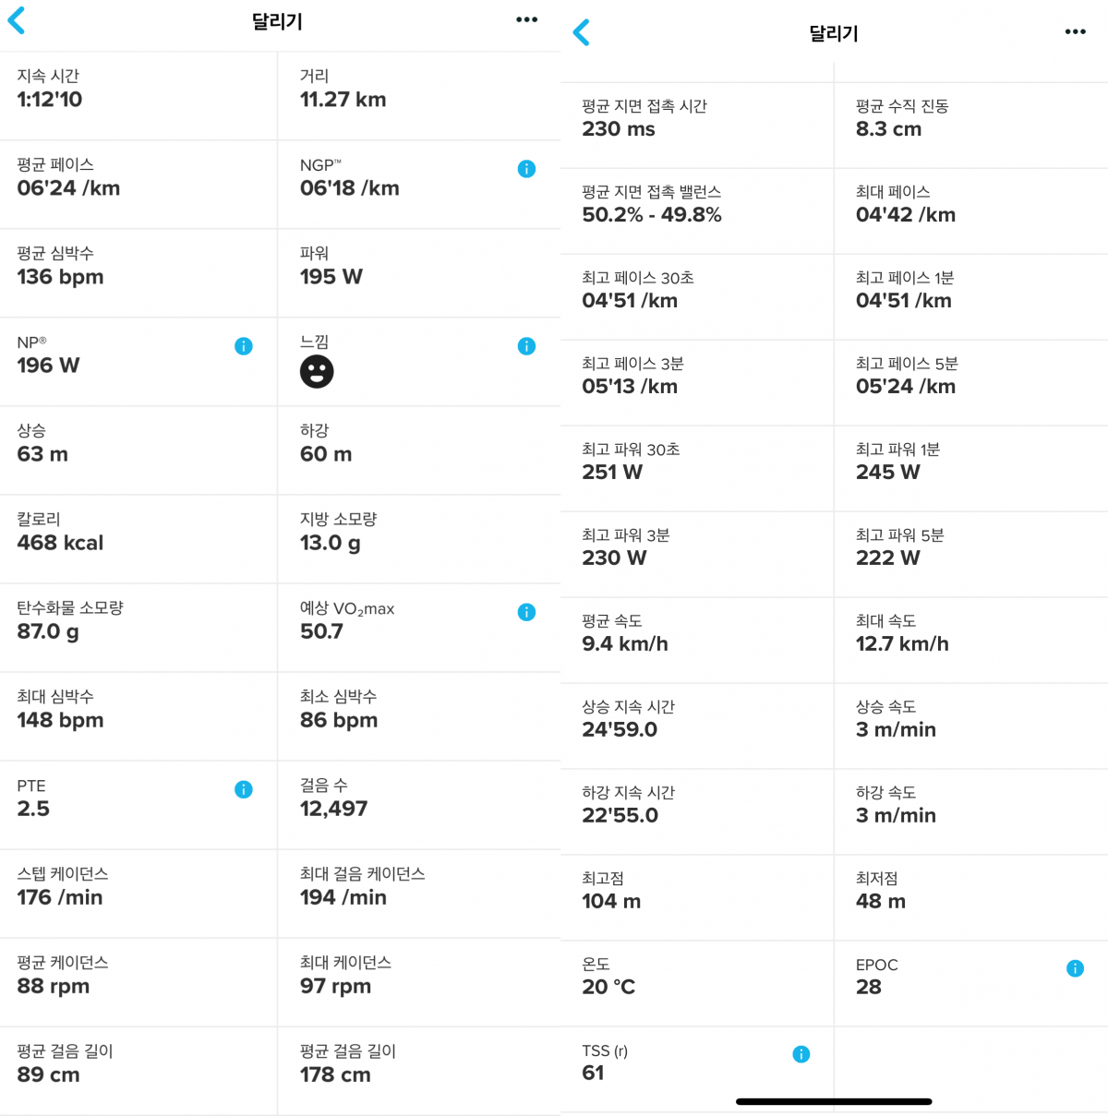Viewport: 1108px width, 1116px height.
Task: Tap the back arrow on the right screen
Action: (x=581, y=33)
